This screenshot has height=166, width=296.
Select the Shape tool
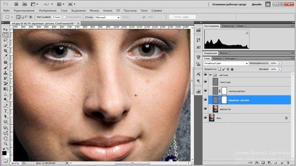[x=6, y=122]
